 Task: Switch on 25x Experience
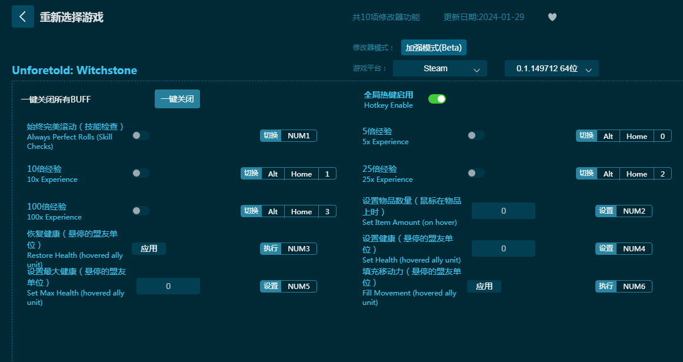pos(476,173)
